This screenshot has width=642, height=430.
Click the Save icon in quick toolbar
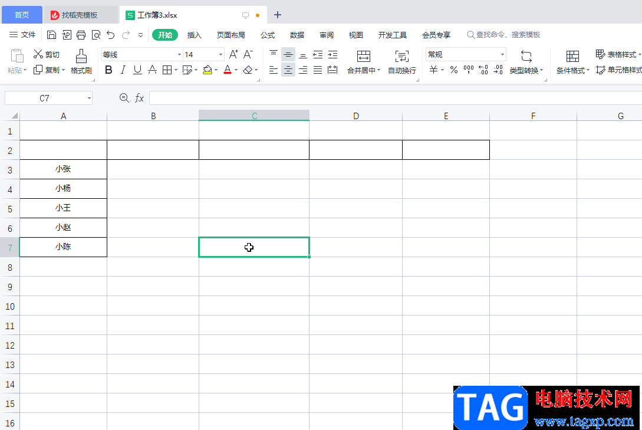coord(51,35)
